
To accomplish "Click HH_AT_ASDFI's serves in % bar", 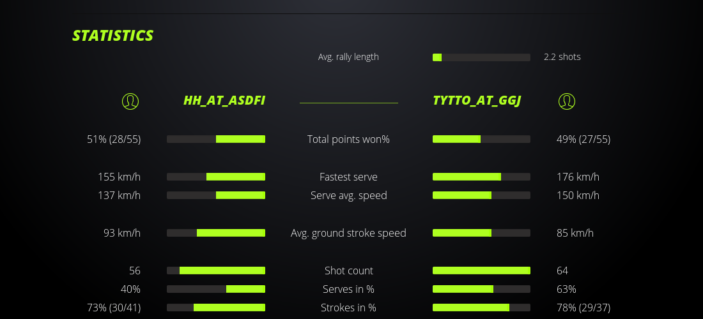I will tap(216, 289).
